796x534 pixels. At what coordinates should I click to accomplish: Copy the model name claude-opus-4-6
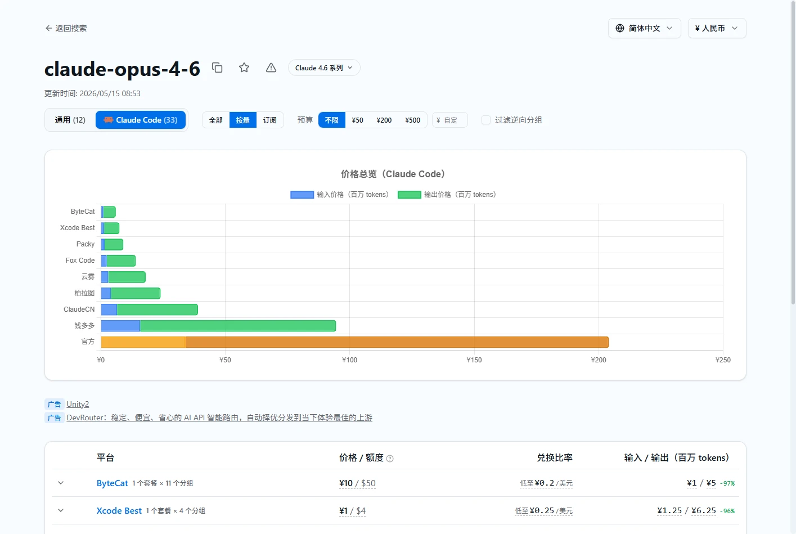coord(217,68)
